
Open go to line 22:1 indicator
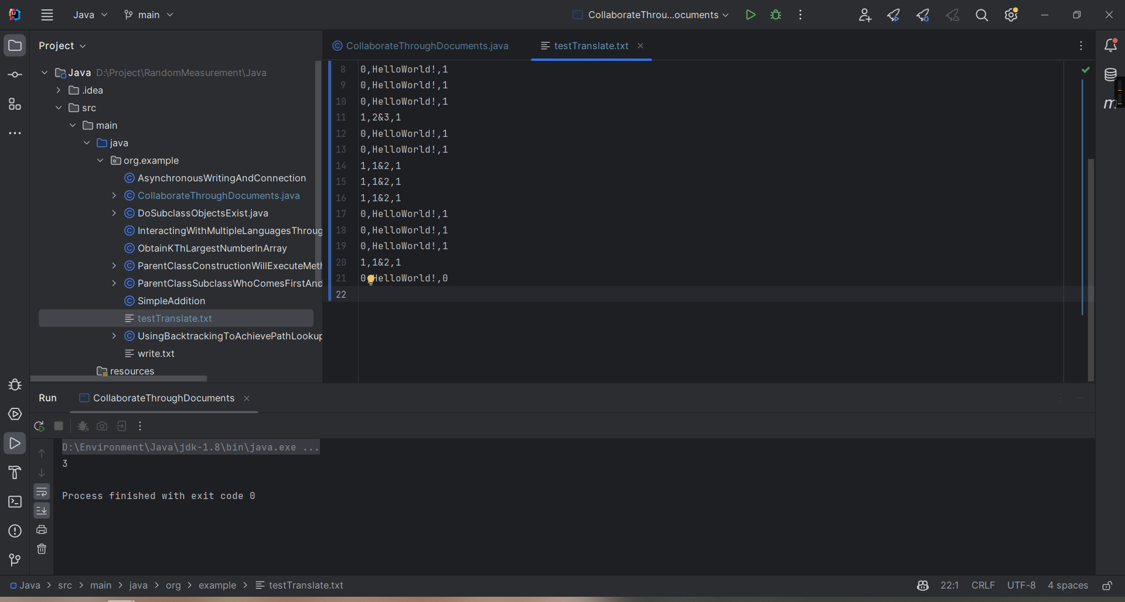click(950, 586)
